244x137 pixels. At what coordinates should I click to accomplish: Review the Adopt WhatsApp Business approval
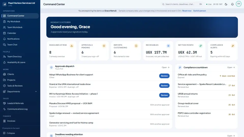tap(164, 76)
